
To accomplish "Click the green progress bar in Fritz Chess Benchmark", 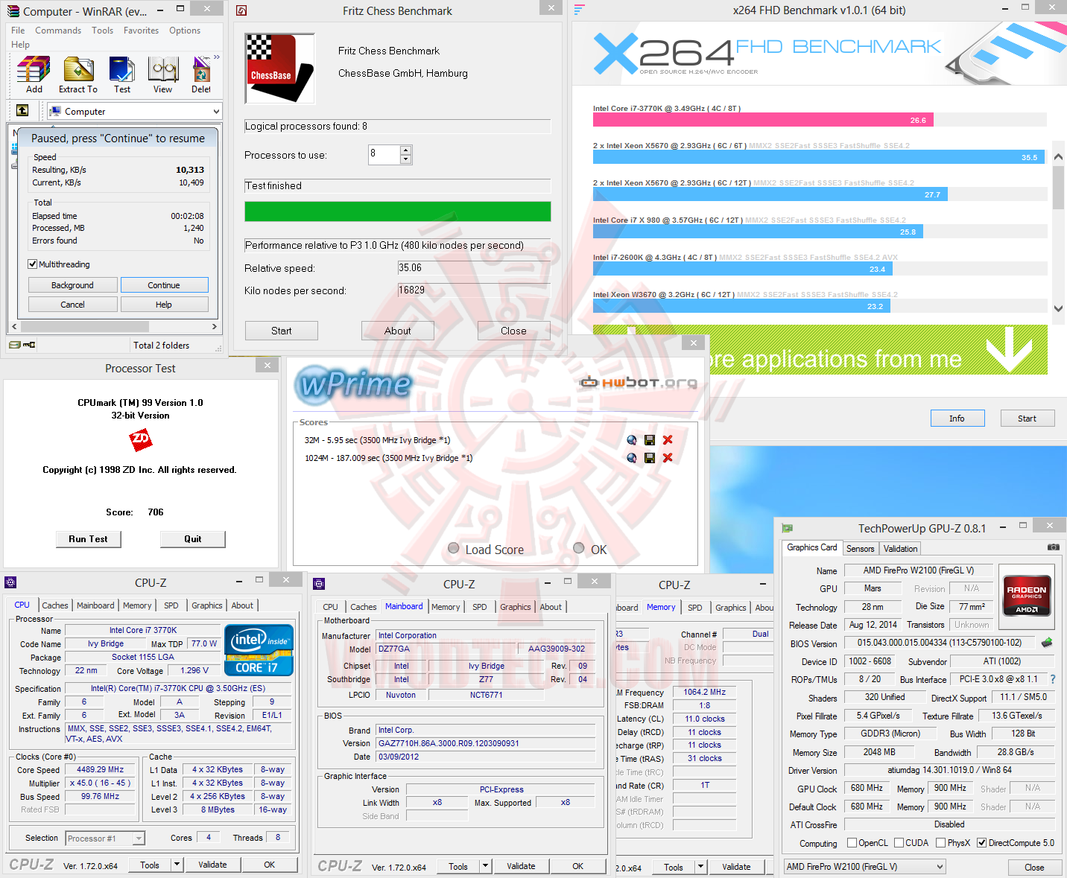I will tap(397, 211).
